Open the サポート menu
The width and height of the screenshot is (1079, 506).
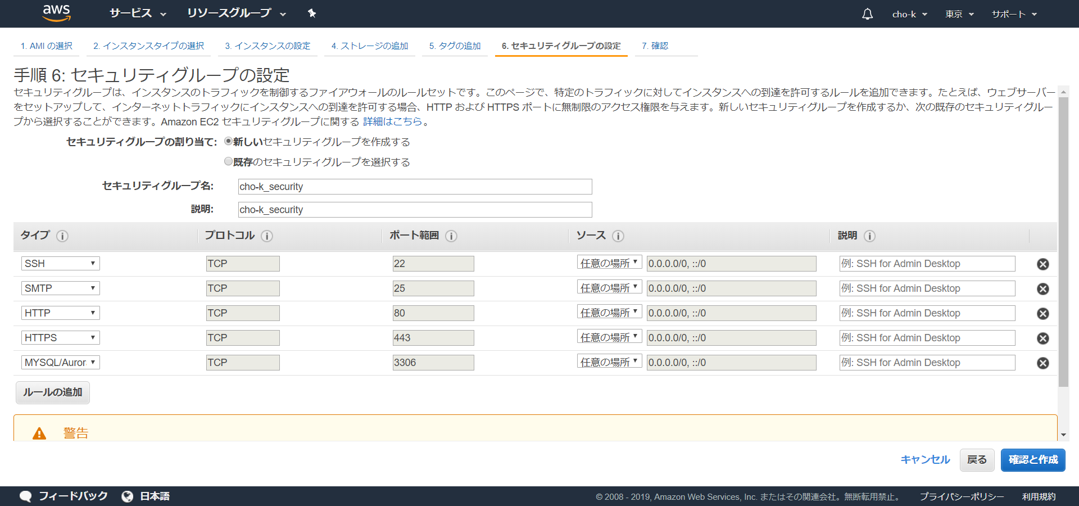pos(1014,14)
